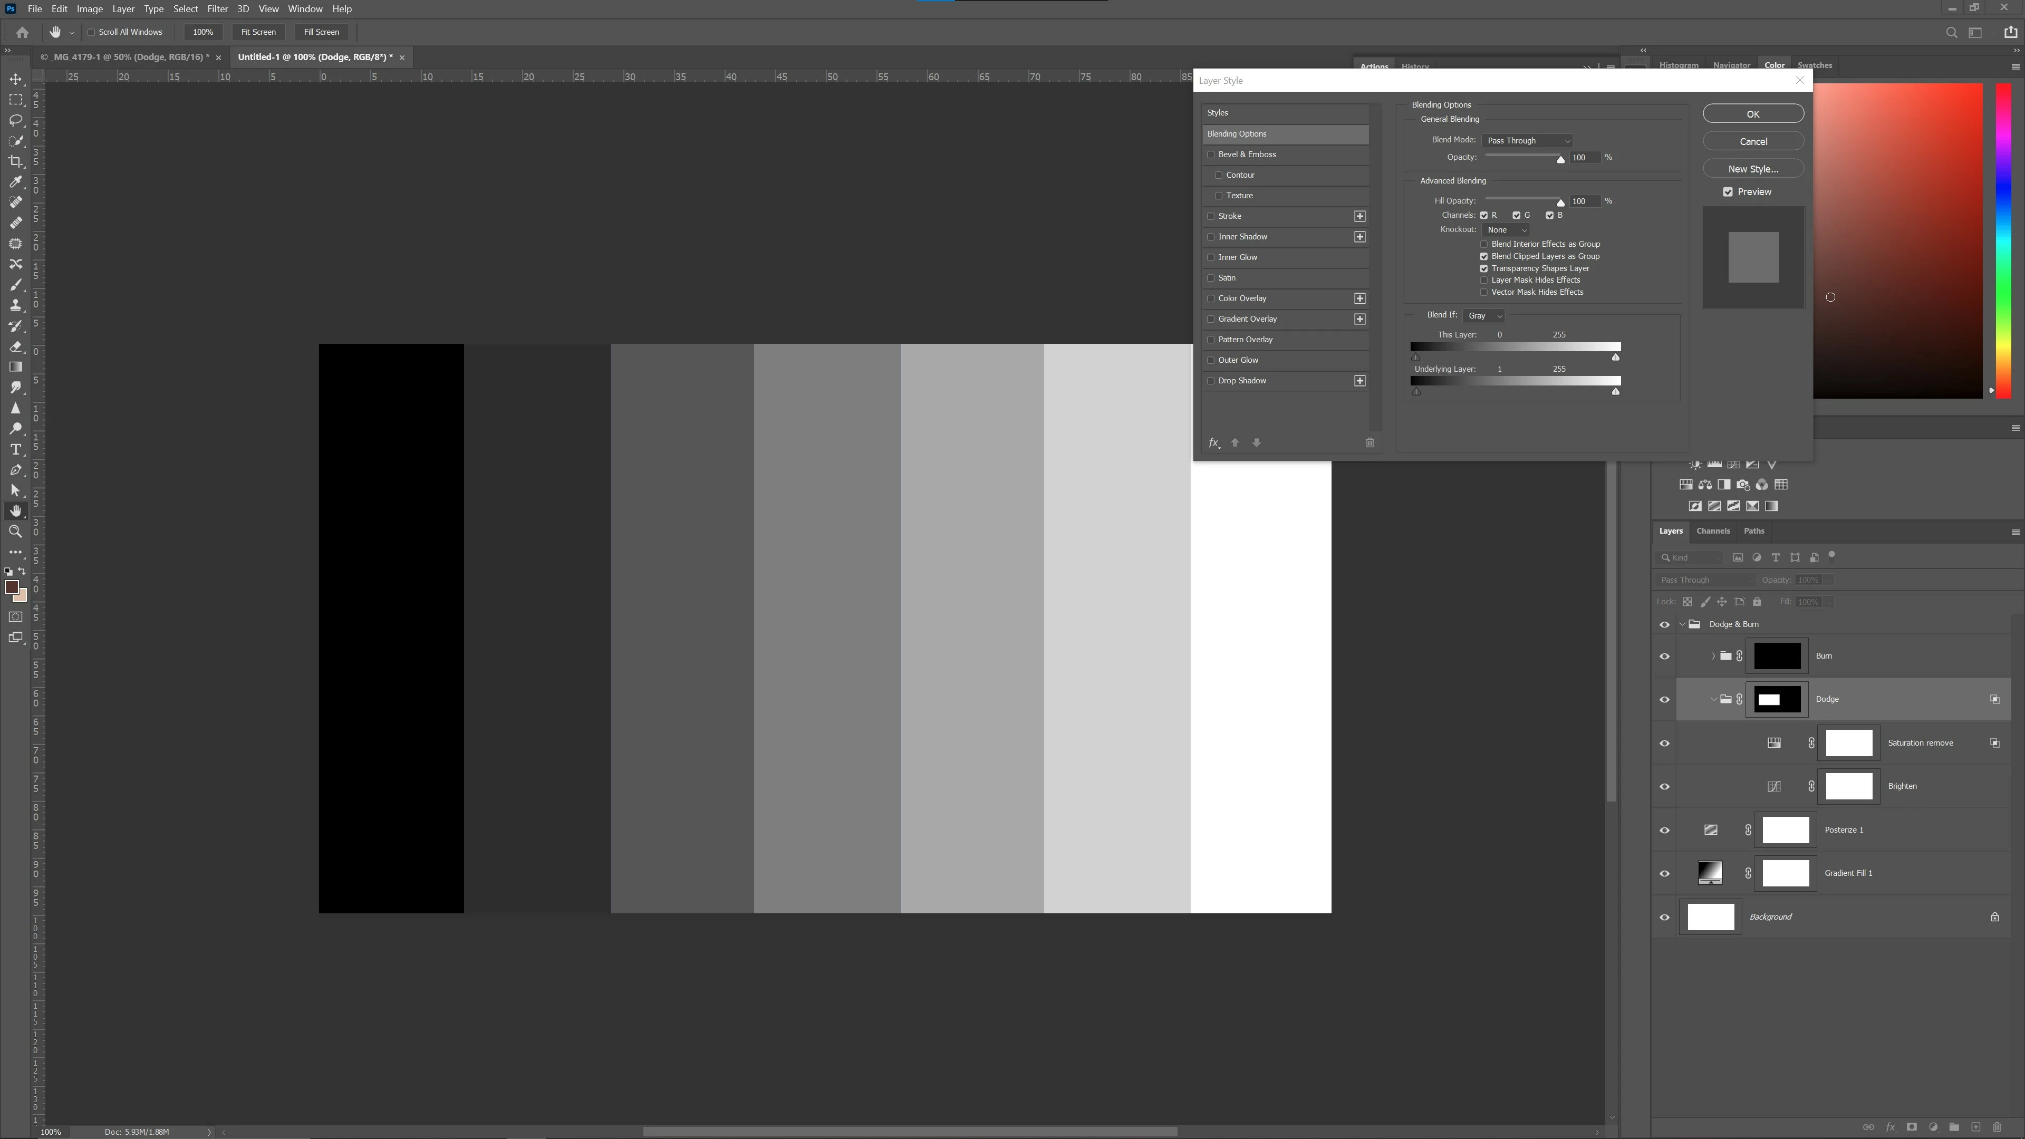The image size is (2025, 1139).
Task: Select the Move tool
Action: [16, 80]
